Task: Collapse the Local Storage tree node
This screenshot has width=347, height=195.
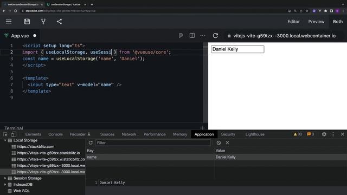Action: coord(5,140)
